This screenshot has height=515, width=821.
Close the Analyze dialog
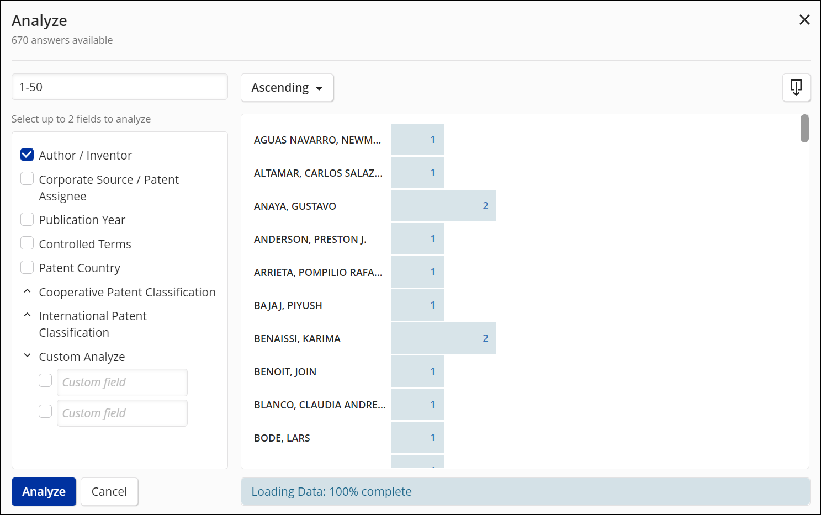coord(804,20)
